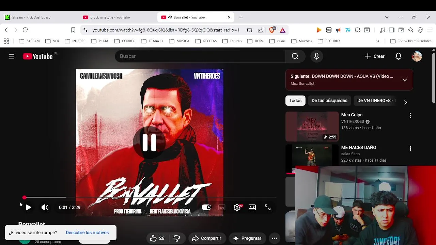Open Leo AI sparkle icon in toolbar
Image resolution: width=436 pixels, height=245 pixels.
pos(411,30)
